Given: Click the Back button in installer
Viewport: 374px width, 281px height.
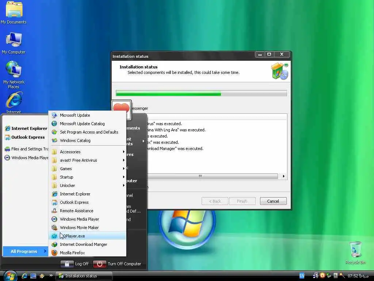Looking at the screenshot, I should (x=215, y=201).
